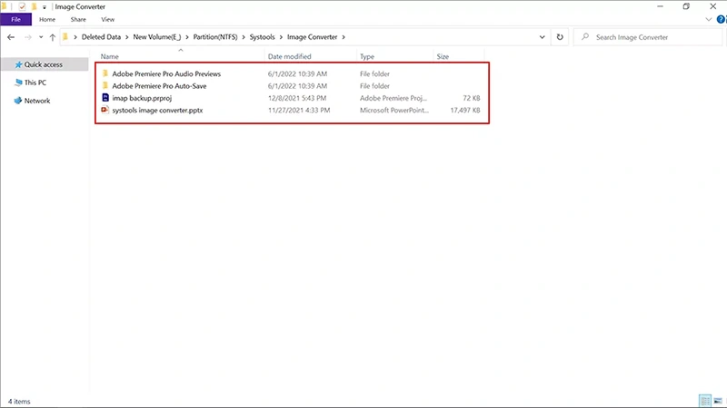This screenshot has height=408, width=727.
Task: Expand the ribbon with the chevron
Action: pyautogui.click(x=709, y=19)
